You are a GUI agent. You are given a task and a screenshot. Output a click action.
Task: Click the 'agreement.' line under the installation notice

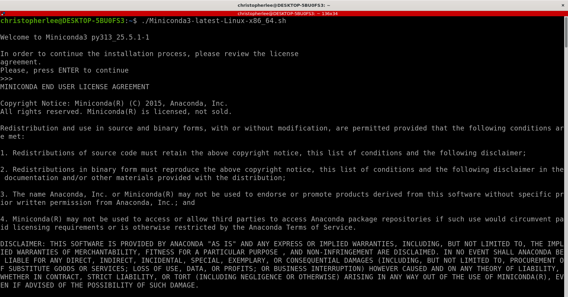(21, 62)
